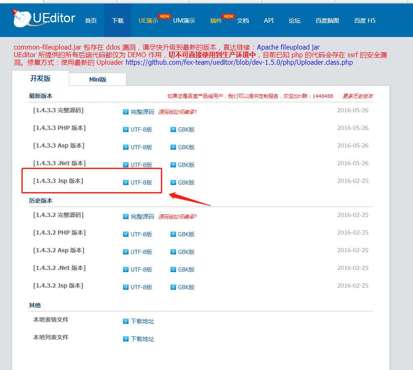Open the 文档 navigation item
Screen dimensions: 413x370
coord(242,21)
